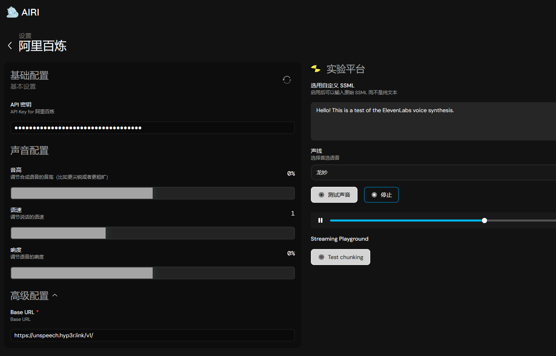The image size is (556, 356).
Task: Open the 龙妙 voice dropdown
Action: click(x=433, y=172)
